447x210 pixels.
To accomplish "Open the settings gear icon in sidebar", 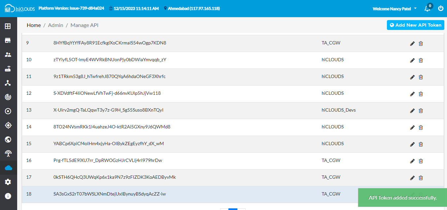I will point(8,182).
